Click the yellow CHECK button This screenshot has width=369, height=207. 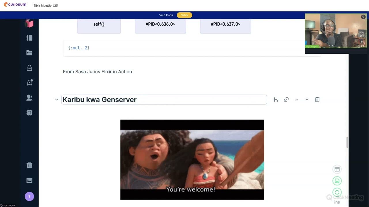pyautogui.click(x=184, y=15)
